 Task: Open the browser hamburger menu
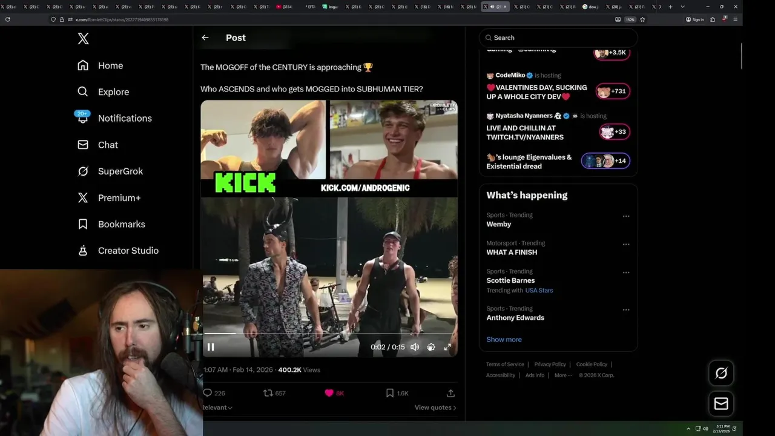[x=736, y=19]
